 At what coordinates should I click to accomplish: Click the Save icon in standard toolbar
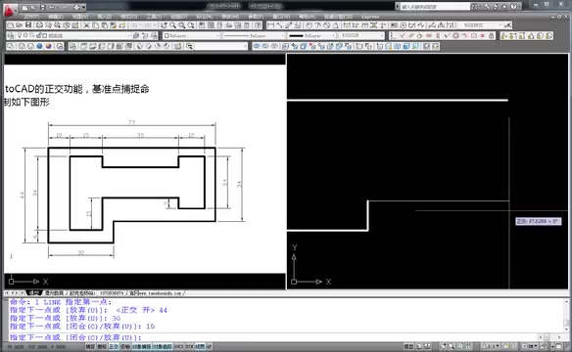pos(28,25)
